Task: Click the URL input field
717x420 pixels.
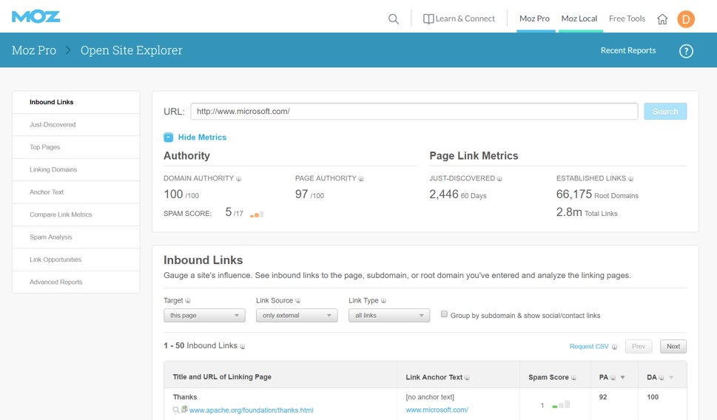Action: tap(414, 112)
